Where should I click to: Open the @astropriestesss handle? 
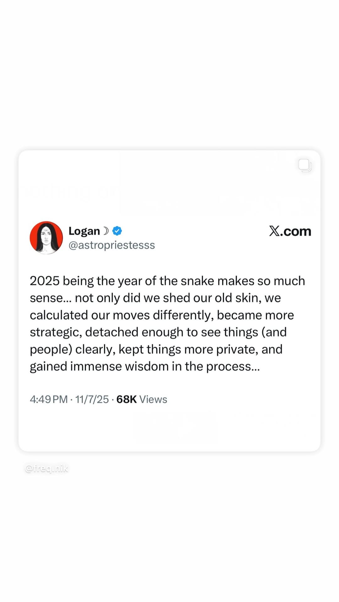pos(112,245)
